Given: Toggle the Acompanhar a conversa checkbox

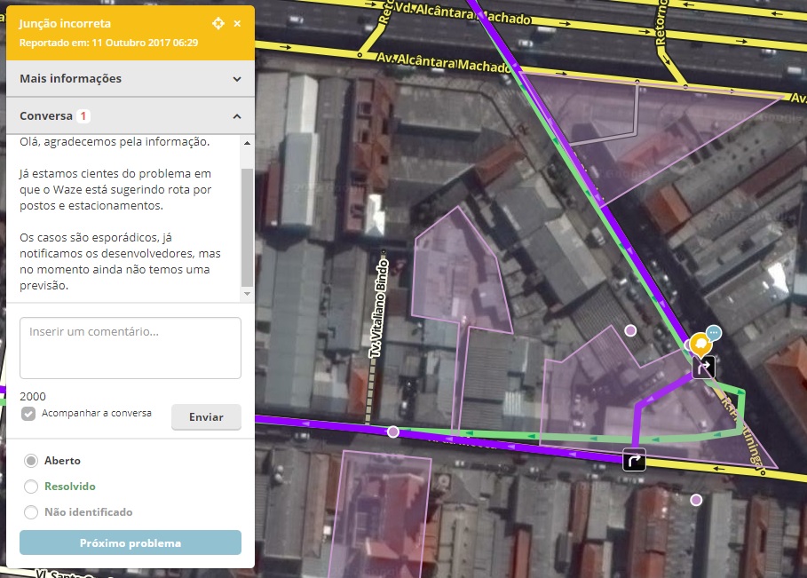Looking at the screenshot, I should (x=29, y=414).
